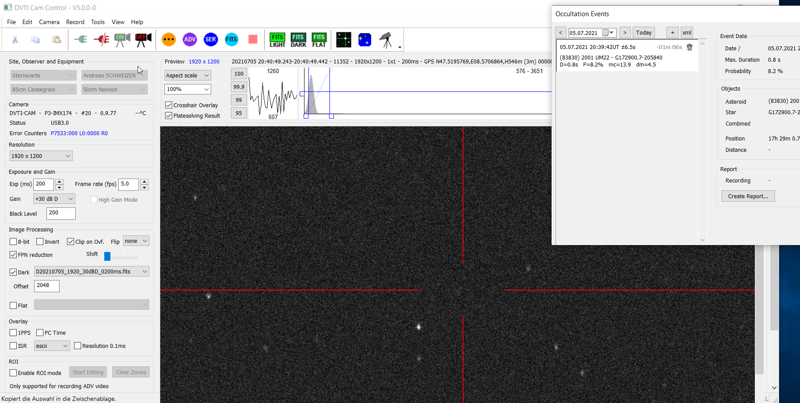The width and height of the screenshot is (800, 403).
Task: Click the blue SER recording button
Action: (x=211, y=39)
